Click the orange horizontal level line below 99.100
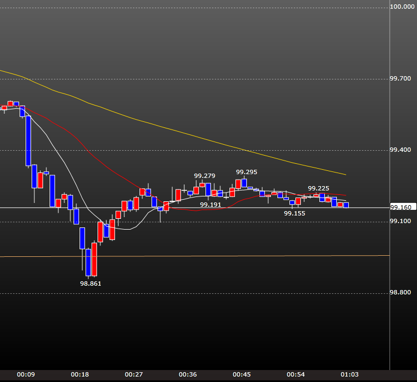This screenshot has width=417, height=382. (x=195, y=256)
